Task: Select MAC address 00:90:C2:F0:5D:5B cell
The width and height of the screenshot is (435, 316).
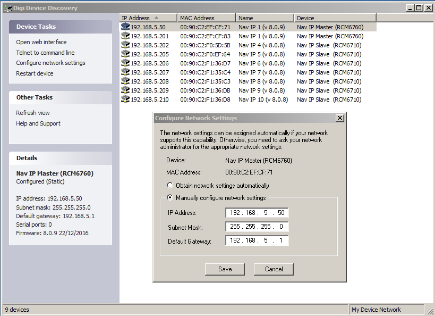Action: click(x=206, y=45)
